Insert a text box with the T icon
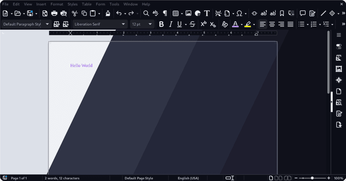Viewport: 346px width, 181px height. (x=207, y=13)
